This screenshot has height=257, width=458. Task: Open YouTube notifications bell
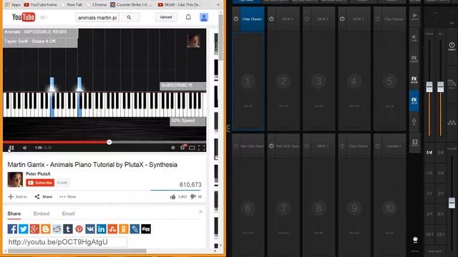(x=188, y=17)
